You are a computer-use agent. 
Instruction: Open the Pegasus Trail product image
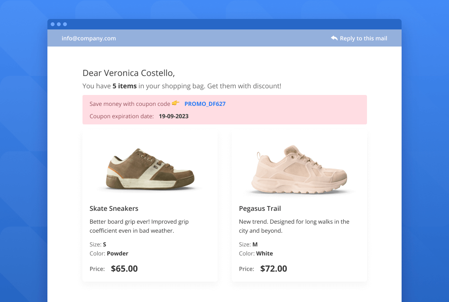299,170
